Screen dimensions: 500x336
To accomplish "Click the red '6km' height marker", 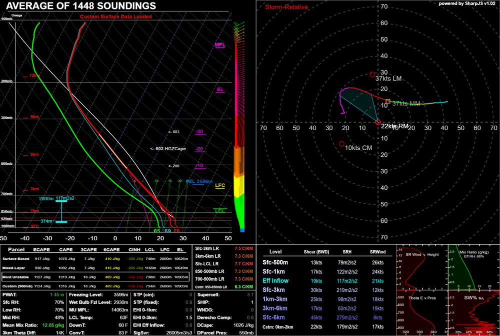I will coord(34,154).
